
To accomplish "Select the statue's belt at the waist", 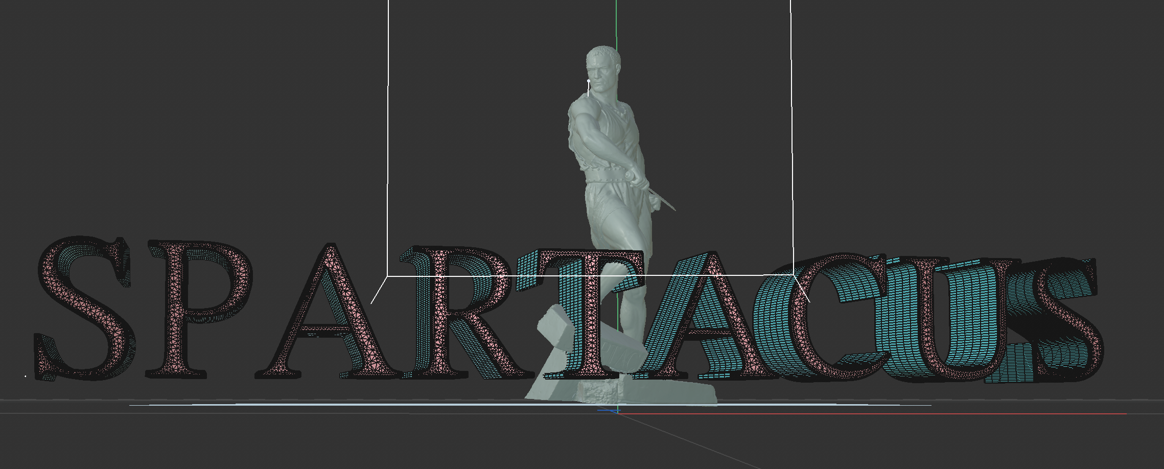I will [611, 178].
